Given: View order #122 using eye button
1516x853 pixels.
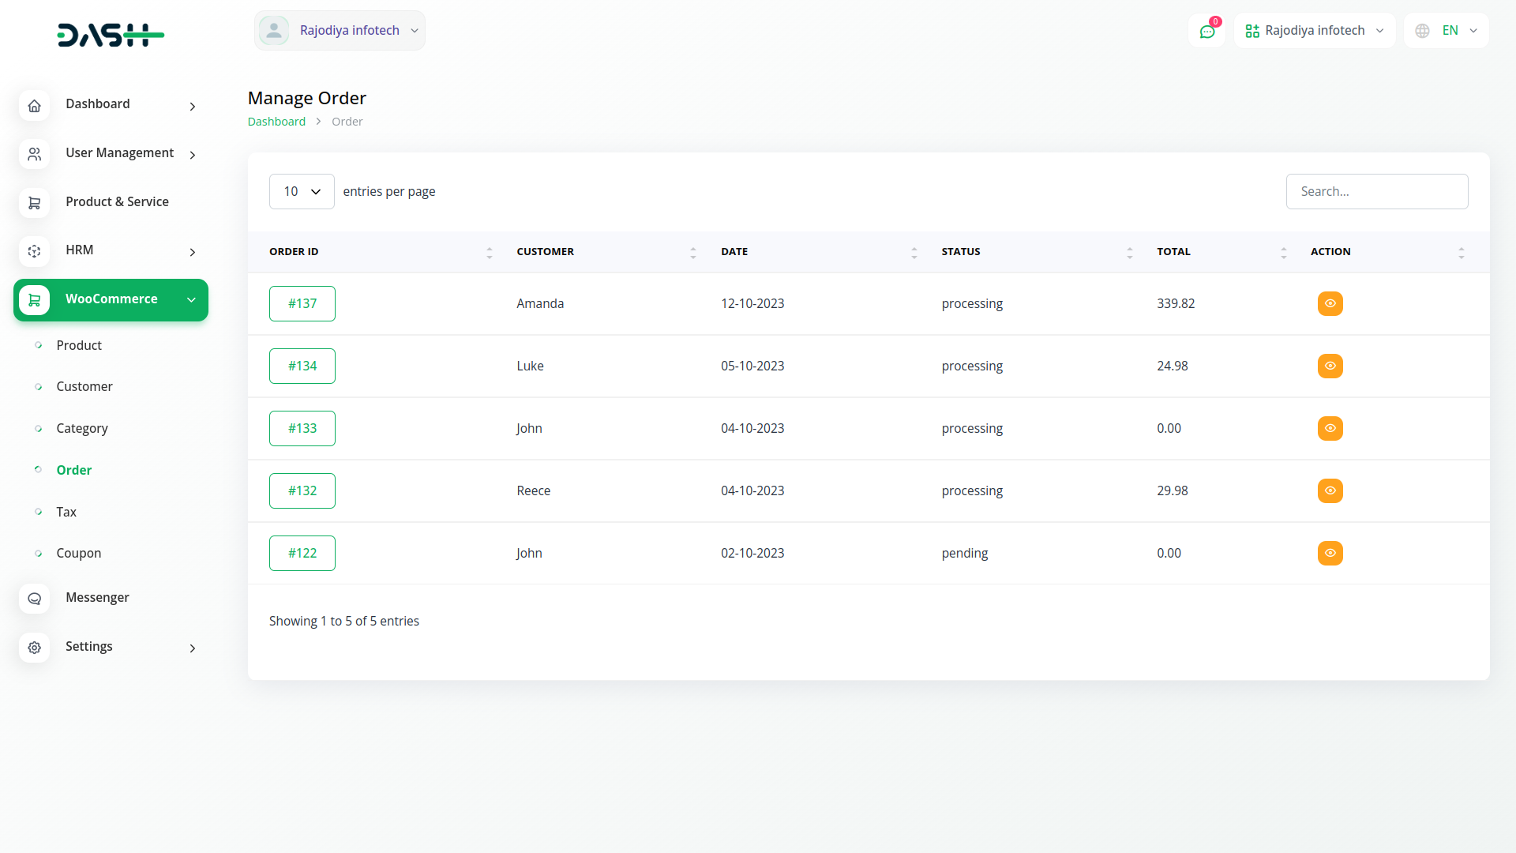Looking at the screenshot, I should tap(1330, 553).
